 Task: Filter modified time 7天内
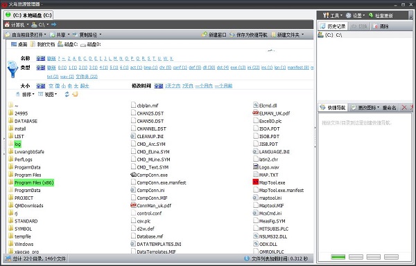pyautogui.click(x=188, y=86)
